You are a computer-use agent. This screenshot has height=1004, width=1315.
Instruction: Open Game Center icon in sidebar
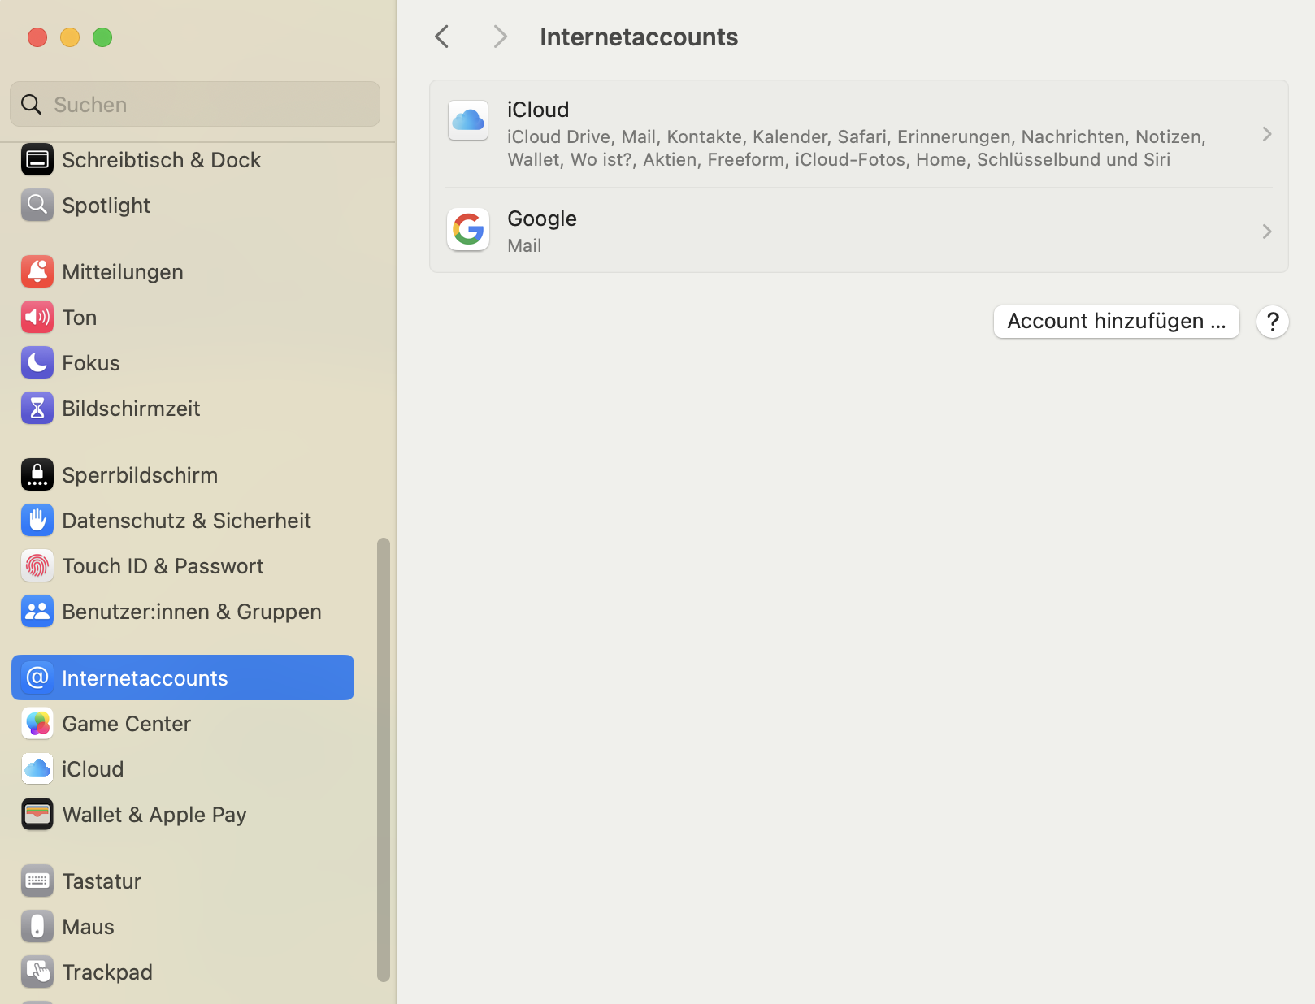click(37, 724)
